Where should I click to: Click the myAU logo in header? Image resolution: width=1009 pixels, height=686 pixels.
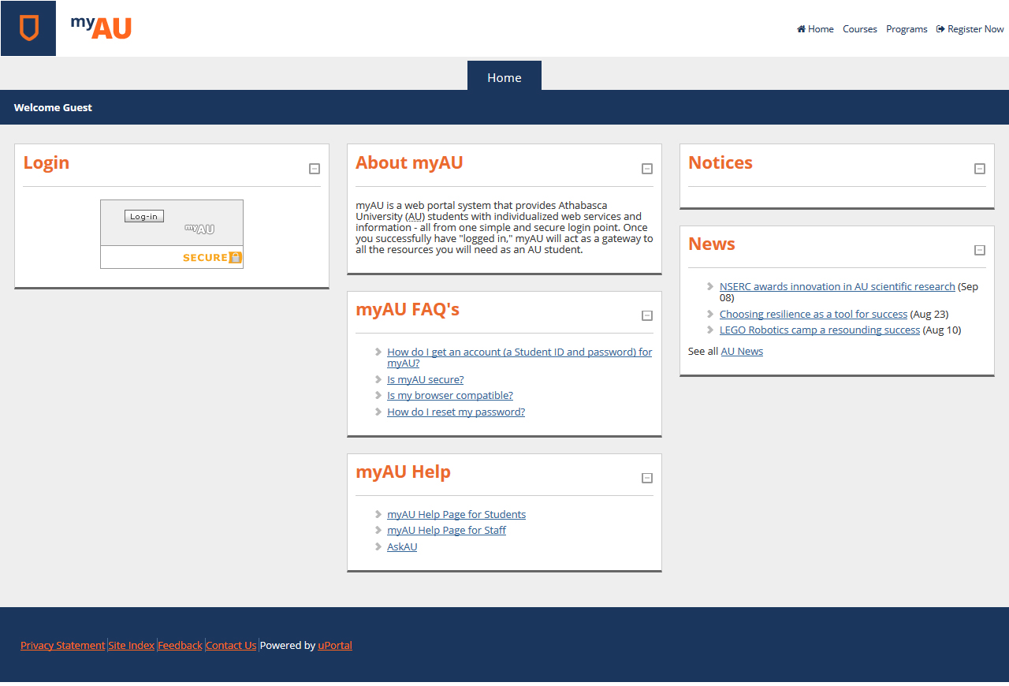click(101, 27)
